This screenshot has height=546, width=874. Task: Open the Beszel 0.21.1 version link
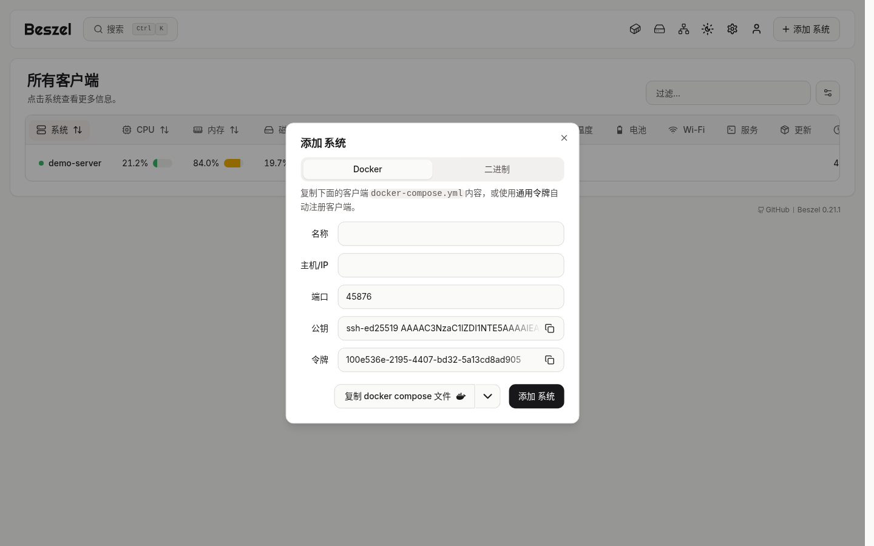(819, 210)
